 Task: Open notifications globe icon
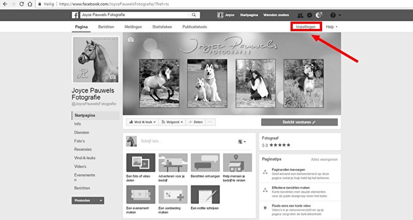[319, 15]
